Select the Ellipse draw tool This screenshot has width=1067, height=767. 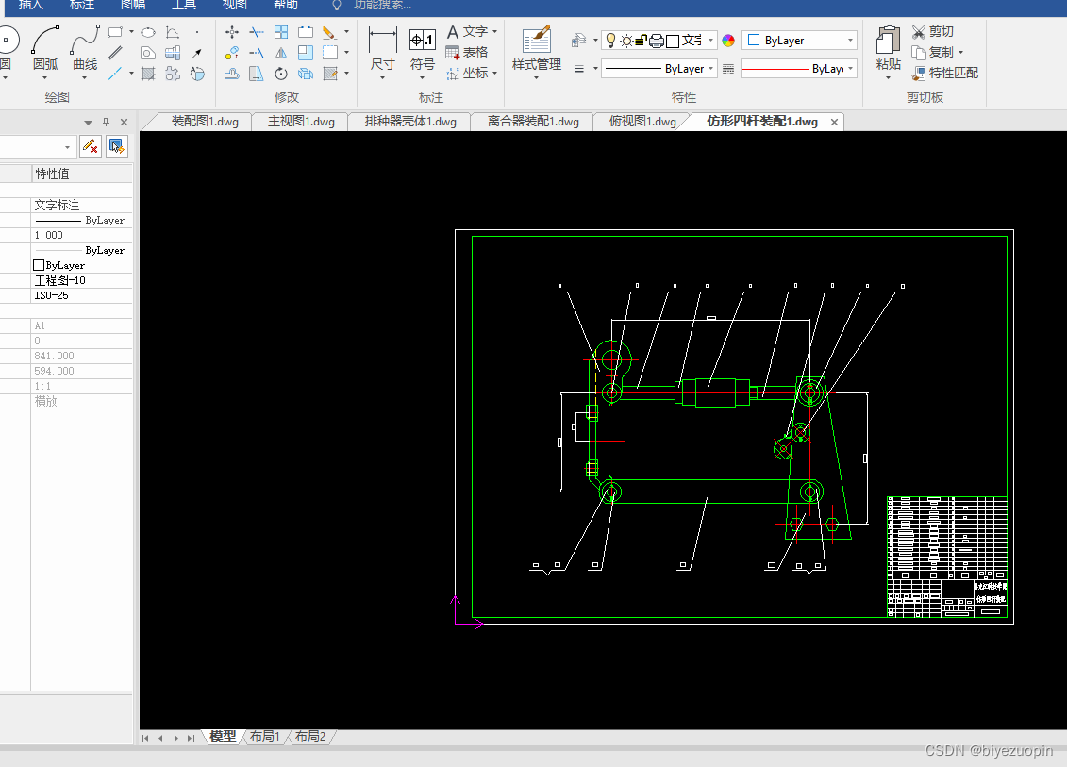coord(148,32)
